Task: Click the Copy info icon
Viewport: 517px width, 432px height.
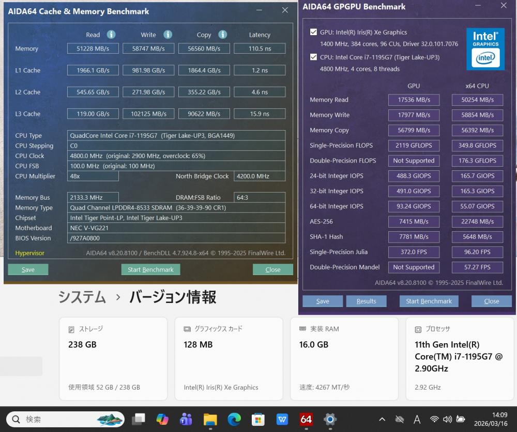Action: coord(222,35)
